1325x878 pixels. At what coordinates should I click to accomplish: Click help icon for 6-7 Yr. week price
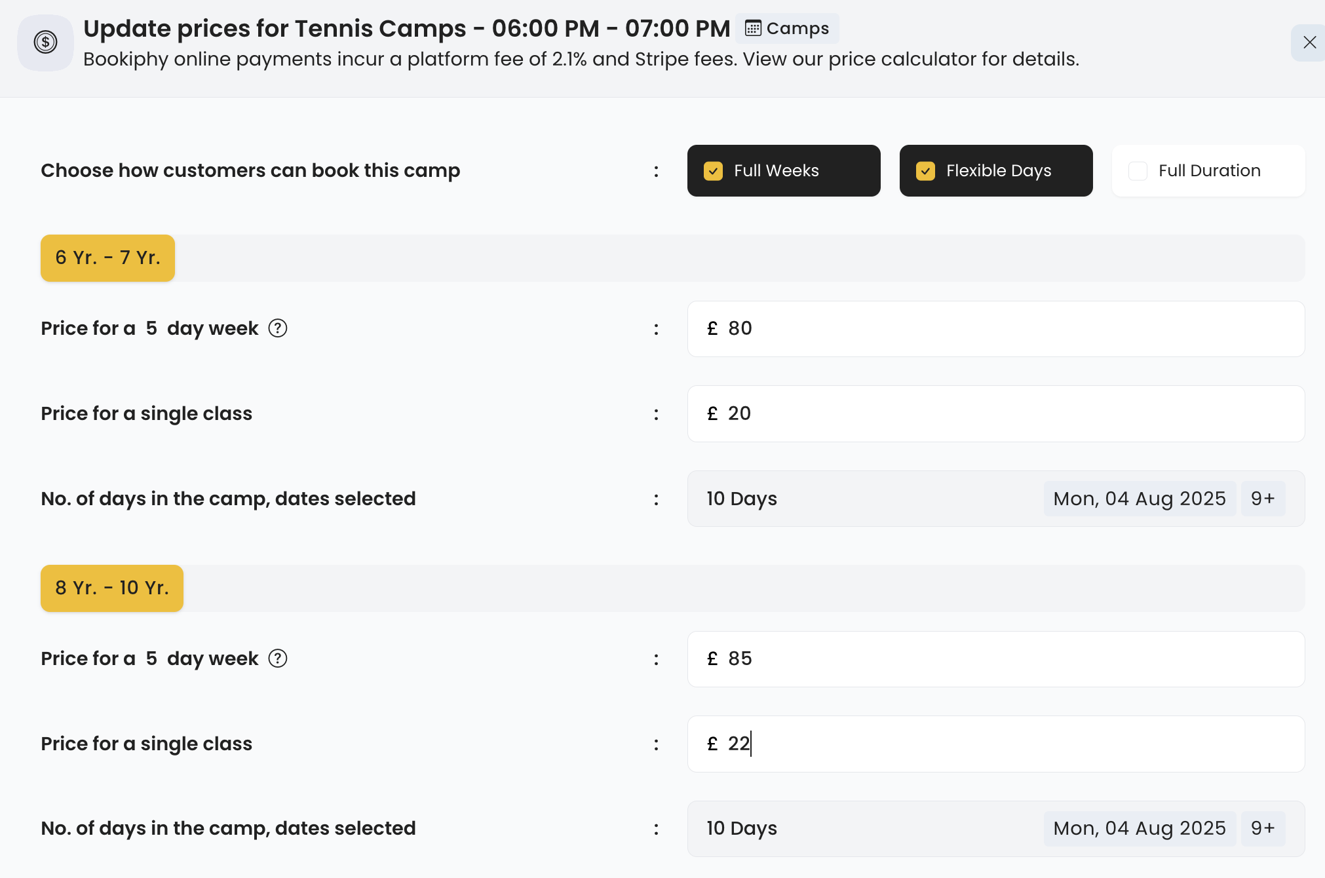[278, 328]
